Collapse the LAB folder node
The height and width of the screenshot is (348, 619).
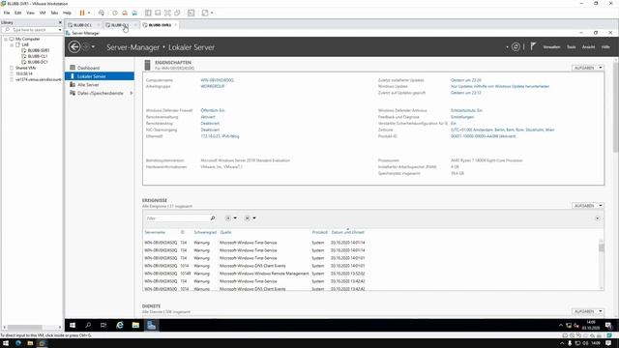(12, 45)
